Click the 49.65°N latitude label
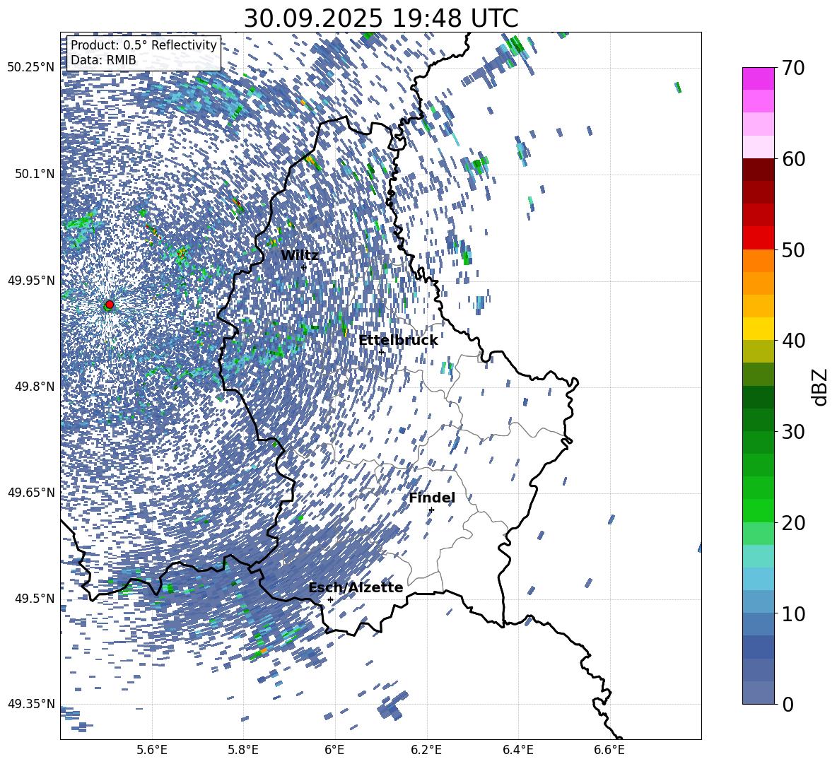Screen dimensions: 837x764 31,492
